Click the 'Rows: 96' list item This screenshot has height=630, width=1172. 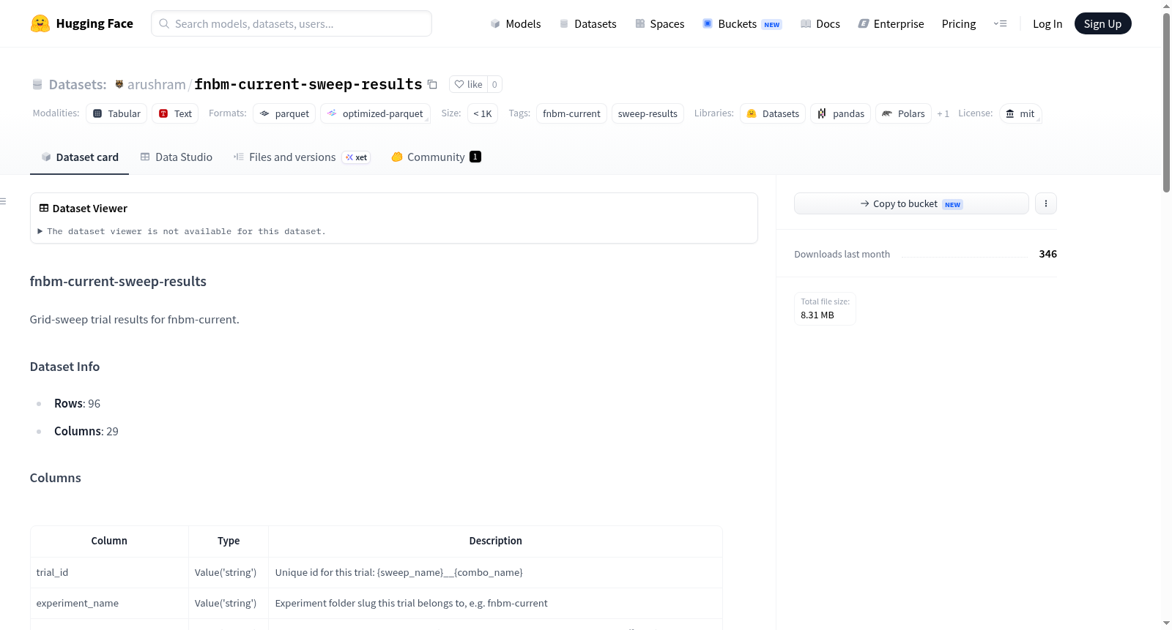77,403
